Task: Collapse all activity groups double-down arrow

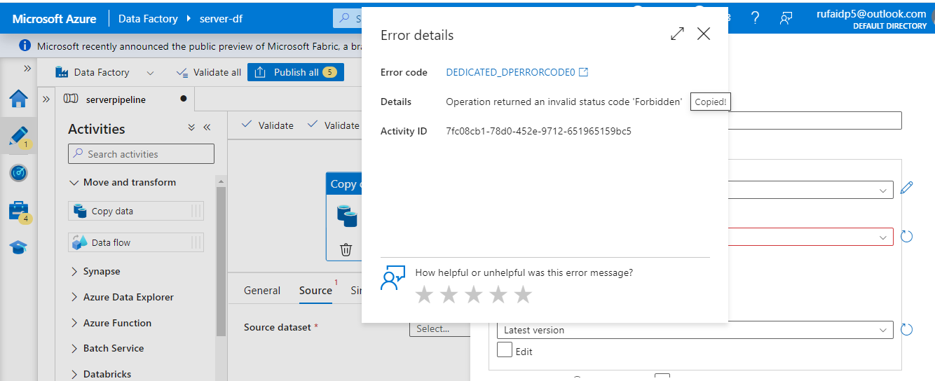Action: (x=191, y=127)
